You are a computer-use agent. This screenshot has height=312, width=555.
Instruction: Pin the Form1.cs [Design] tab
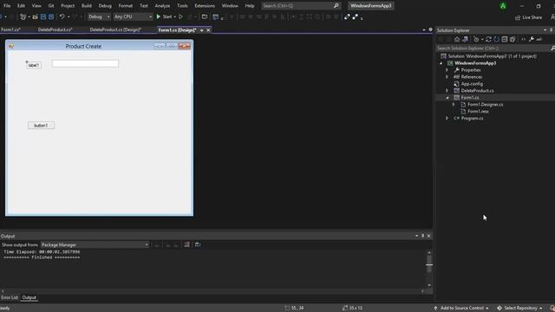[202, 30]
